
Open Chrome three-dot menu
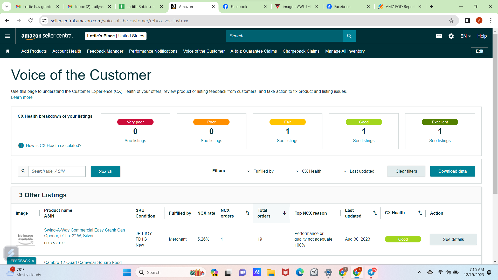tap(491, 20)
